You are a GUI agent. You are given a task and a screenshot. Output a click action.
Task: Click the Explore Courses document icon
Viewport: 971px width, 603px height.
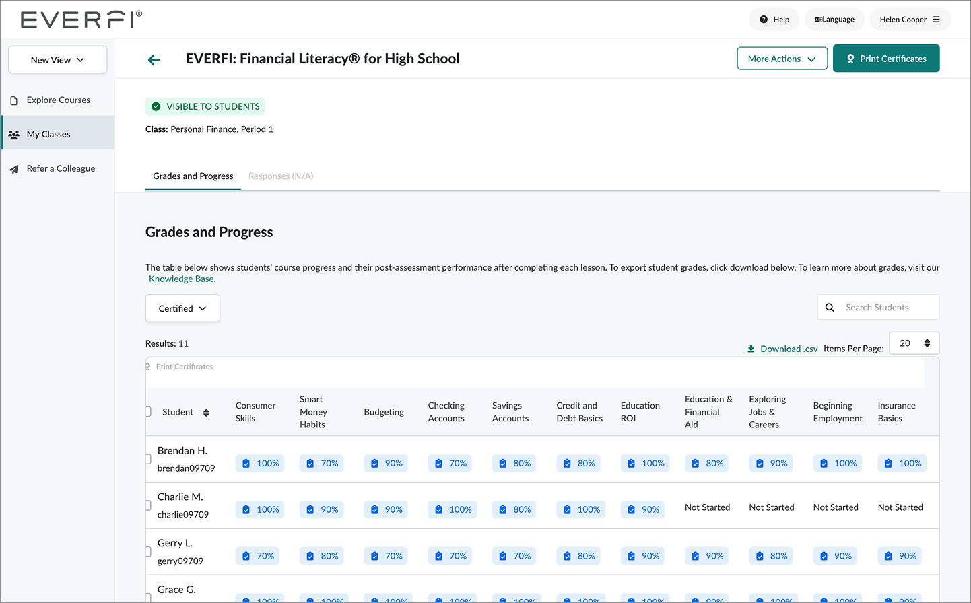tap(14, 100)
